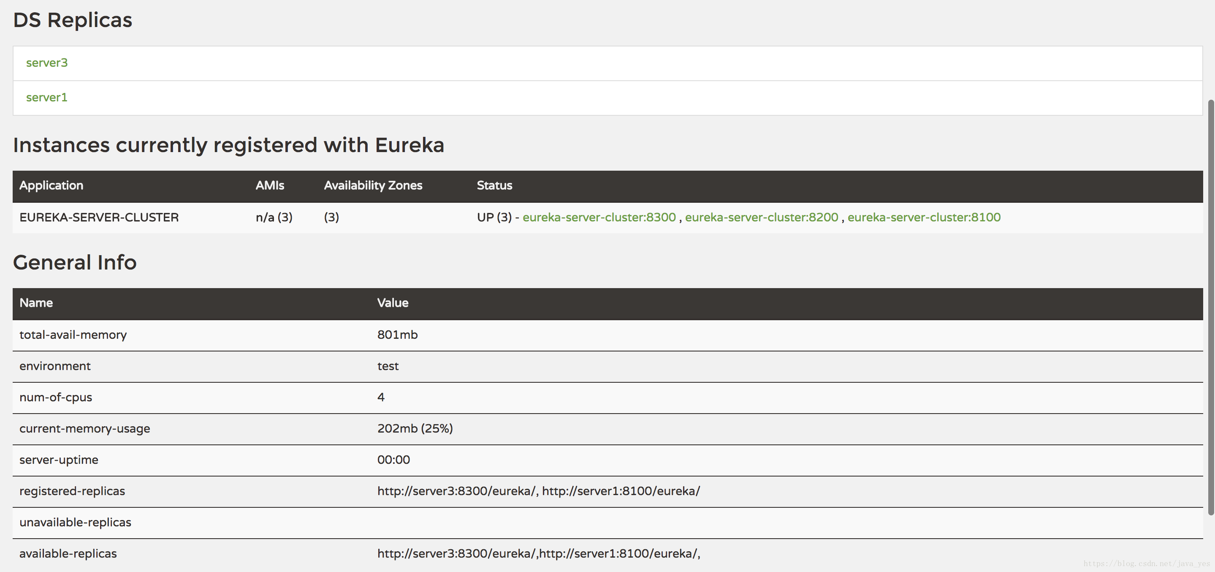Click the page vertical scrollbar
Viewport: 1215px width, 572px height.
coord(1211,307)
